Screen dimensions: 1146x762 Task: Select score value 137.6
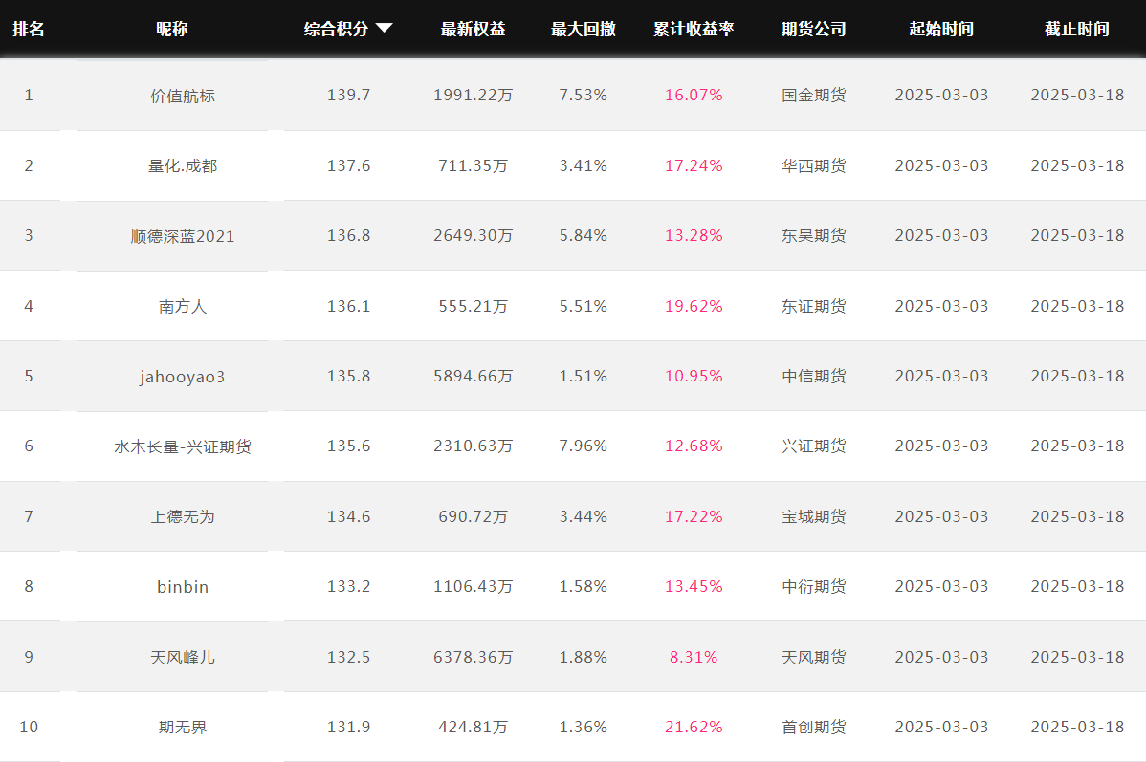(348, 165)
